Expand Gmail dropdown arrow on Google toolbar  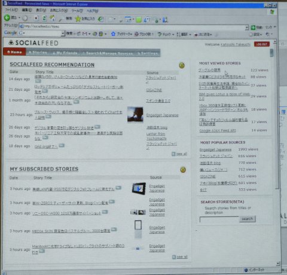click(90, 34)
